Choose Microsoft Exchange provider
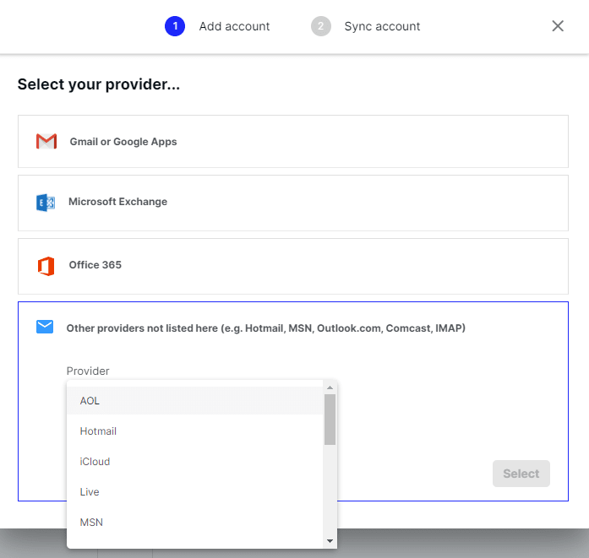The height and width of the screenshot is (558, 589). click(x=293, y=203)
